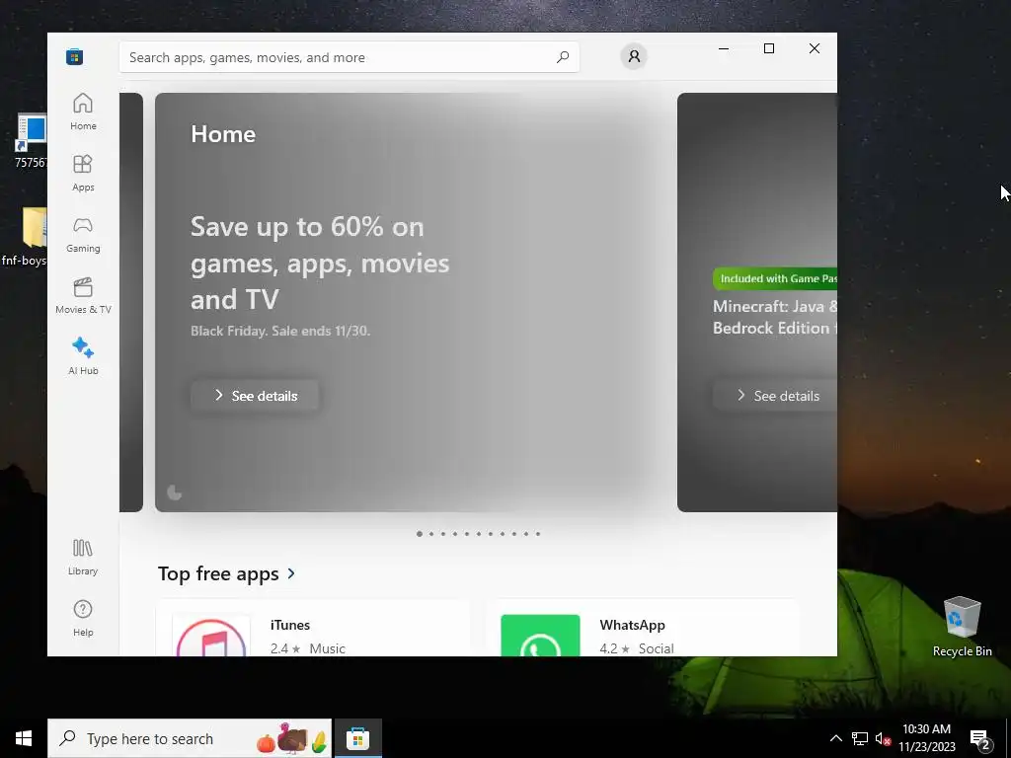The image size is (1011, 758).
Task: Open the Apps section in sidebar
Action: (83, 173)
